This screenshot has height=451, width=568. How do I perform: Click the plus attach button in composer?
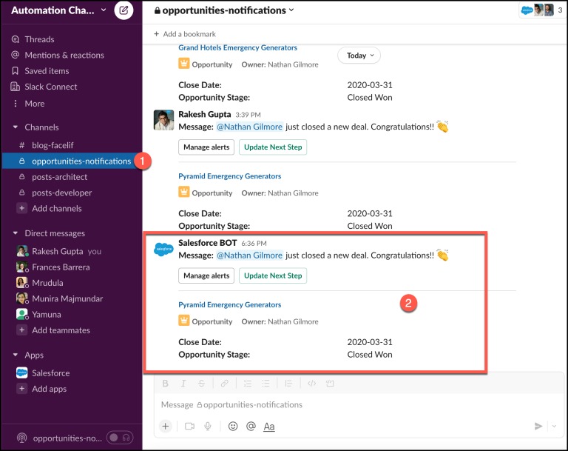166,427
